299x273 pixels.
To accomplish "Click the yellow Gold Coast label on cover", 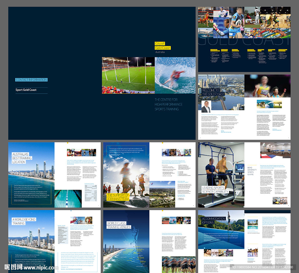I will coord(163,48).
